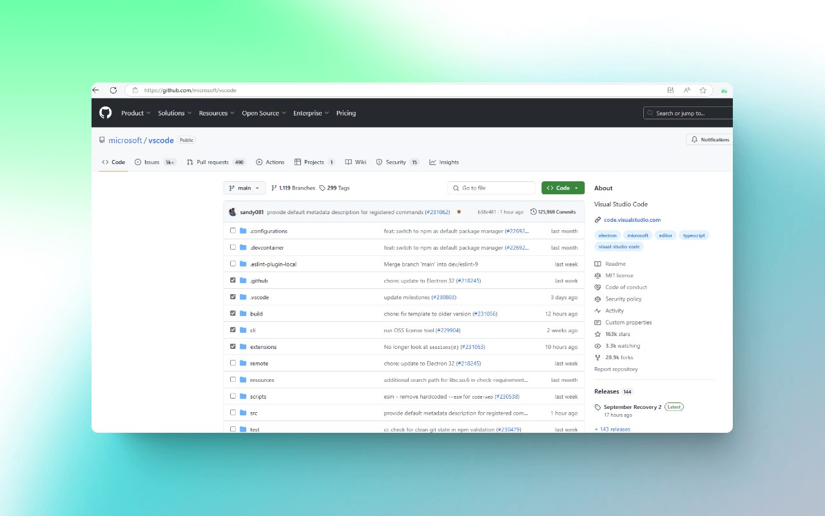
Task: Click the tag icon beside September Recovery 2
Action: tap(598, 408)
